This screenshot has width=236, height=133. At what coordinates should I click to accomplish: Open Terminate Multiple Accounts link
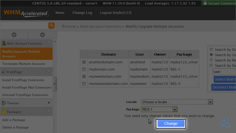click(24, 64)
